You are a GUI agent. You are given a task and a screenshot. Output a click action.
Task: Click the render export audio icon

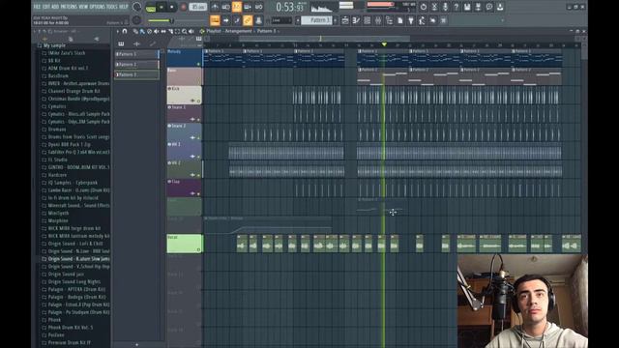coord(478,7)
